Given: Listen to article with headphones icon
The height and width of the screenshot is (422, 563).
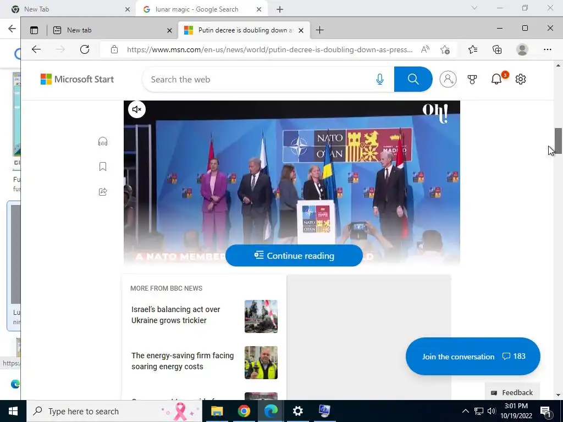Looking at the screenshot, I should click(x=103, y=142).
